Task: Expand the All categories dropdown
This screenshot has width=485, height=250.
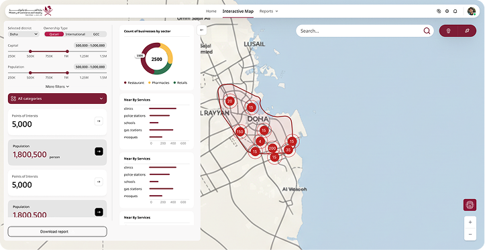Action: pyautogui.click(x=57, y=99)
